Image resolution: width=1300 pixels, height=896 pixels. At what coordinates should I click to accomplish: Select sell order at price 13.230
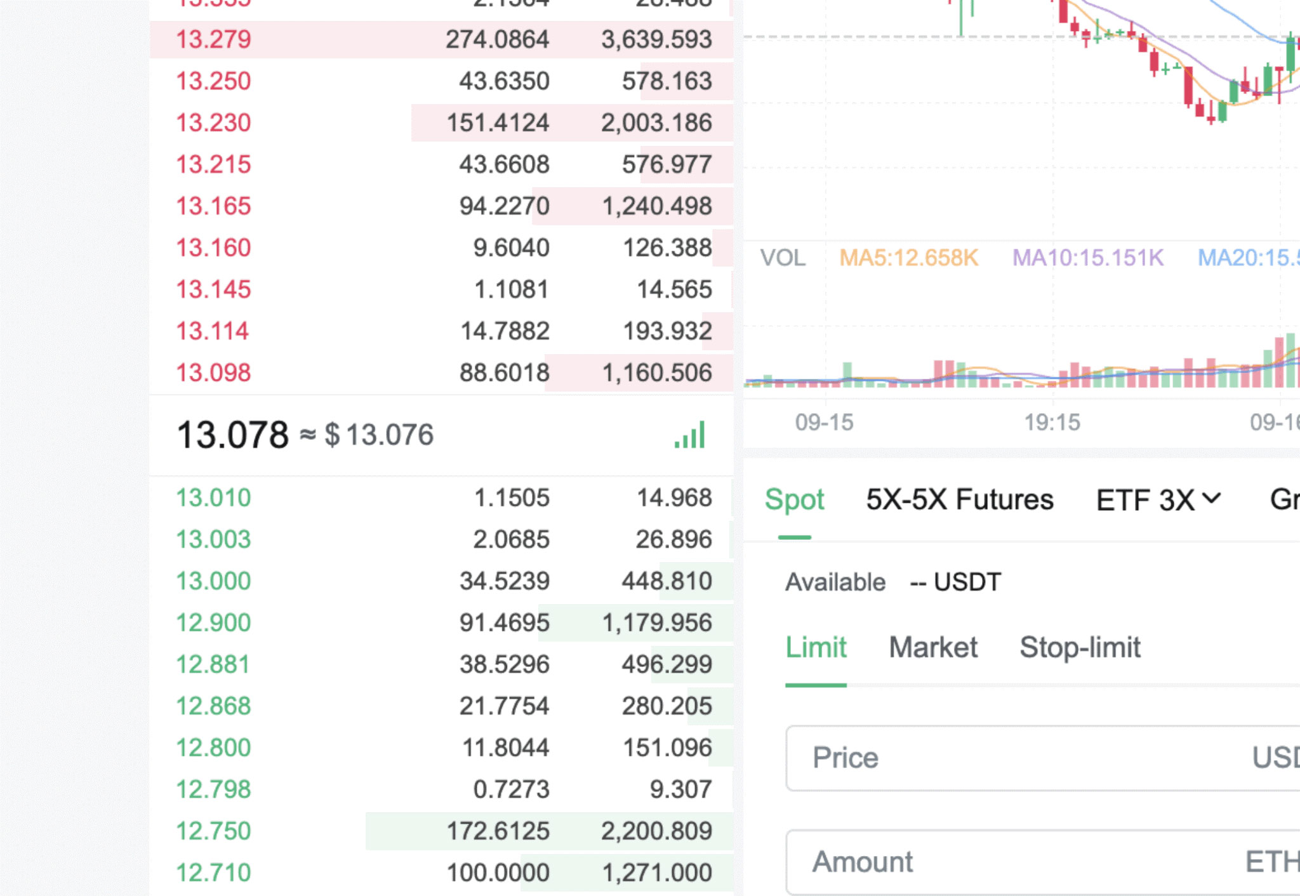(x=213, y=122)
